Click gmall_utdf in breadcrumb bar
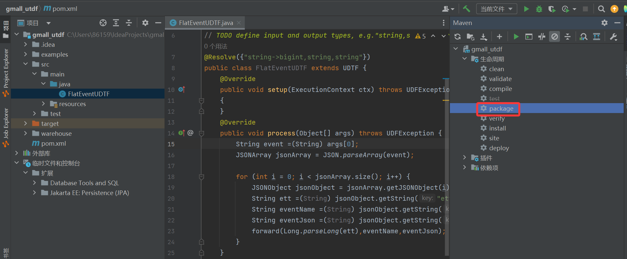The image size is (627, 259). 21,9
